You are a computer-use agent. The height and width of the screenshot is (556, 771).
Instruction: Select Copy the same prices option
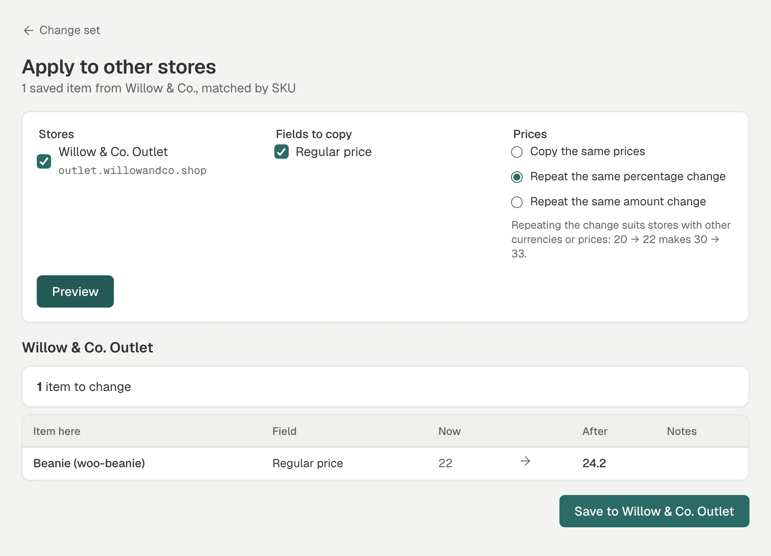pos(517,152)
